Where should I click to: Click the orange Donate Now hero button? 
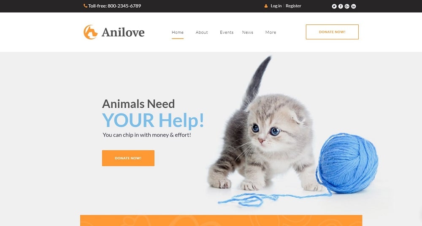click(x=128, y=158)
